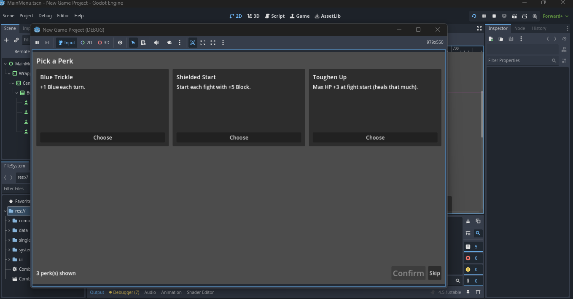Click the Filter Properties input field

pos(519,60)
